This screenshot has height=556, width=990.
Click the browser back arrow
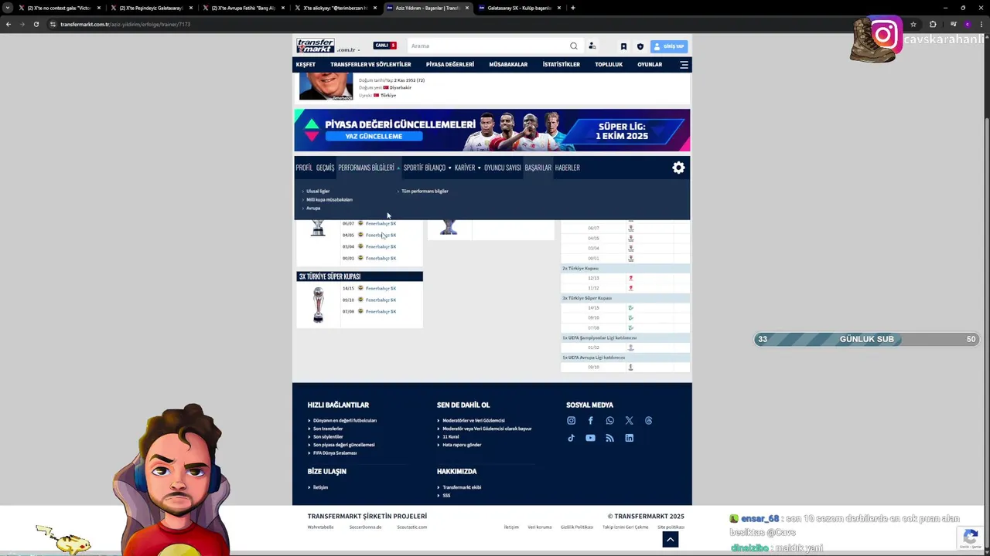(8, 24)
